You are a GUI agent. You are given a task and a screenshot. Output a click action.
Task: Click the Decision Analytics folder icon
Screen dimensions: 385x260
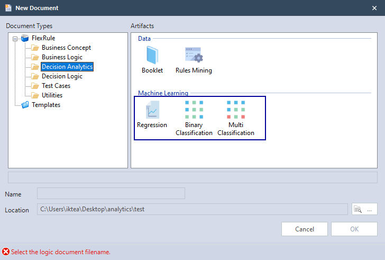pyautogui.click(x=35, y=67)
